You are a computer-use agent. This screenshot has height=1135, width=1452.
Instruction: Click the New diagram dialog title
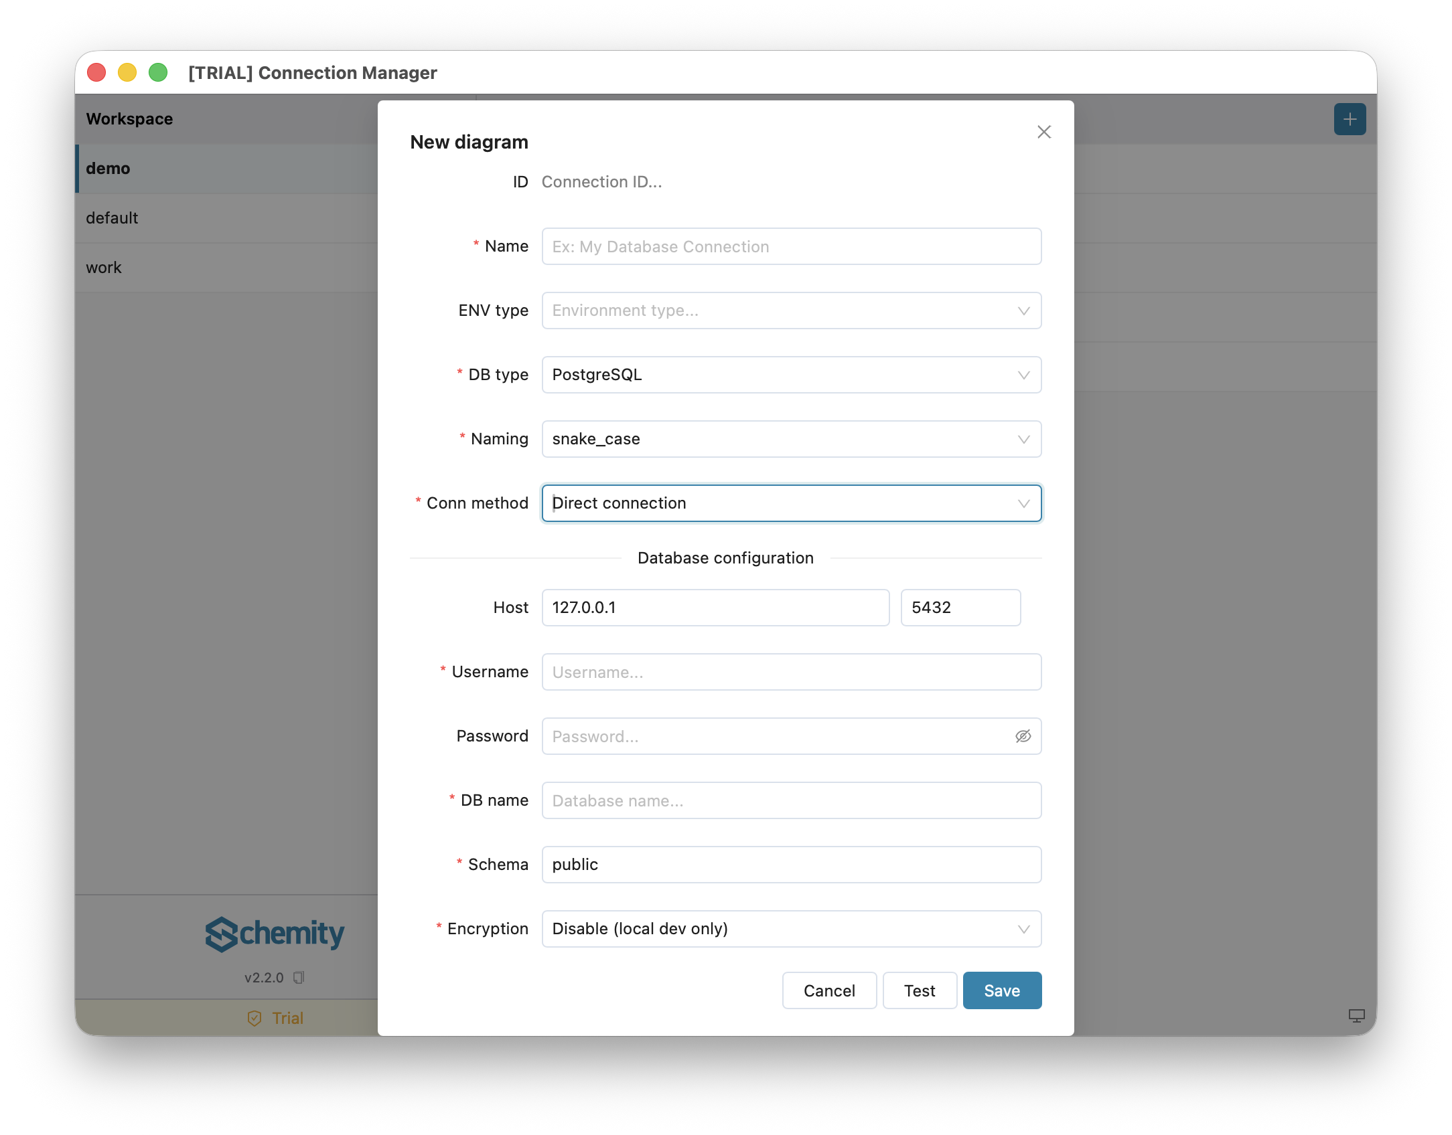pyautogui.click(x=469, y=142)
